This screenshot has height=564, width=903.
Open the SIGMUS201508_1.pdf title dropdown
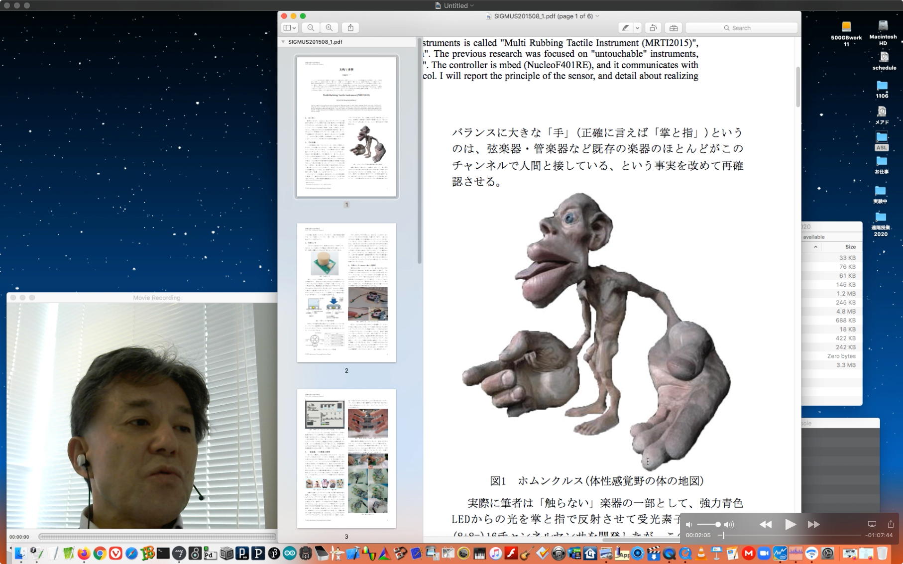(x=597, y=16)
